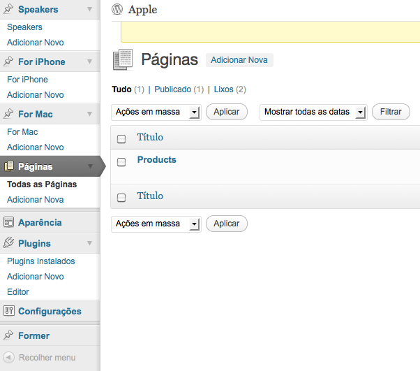Click the For iPhone pushpin icon

(8, 61)
